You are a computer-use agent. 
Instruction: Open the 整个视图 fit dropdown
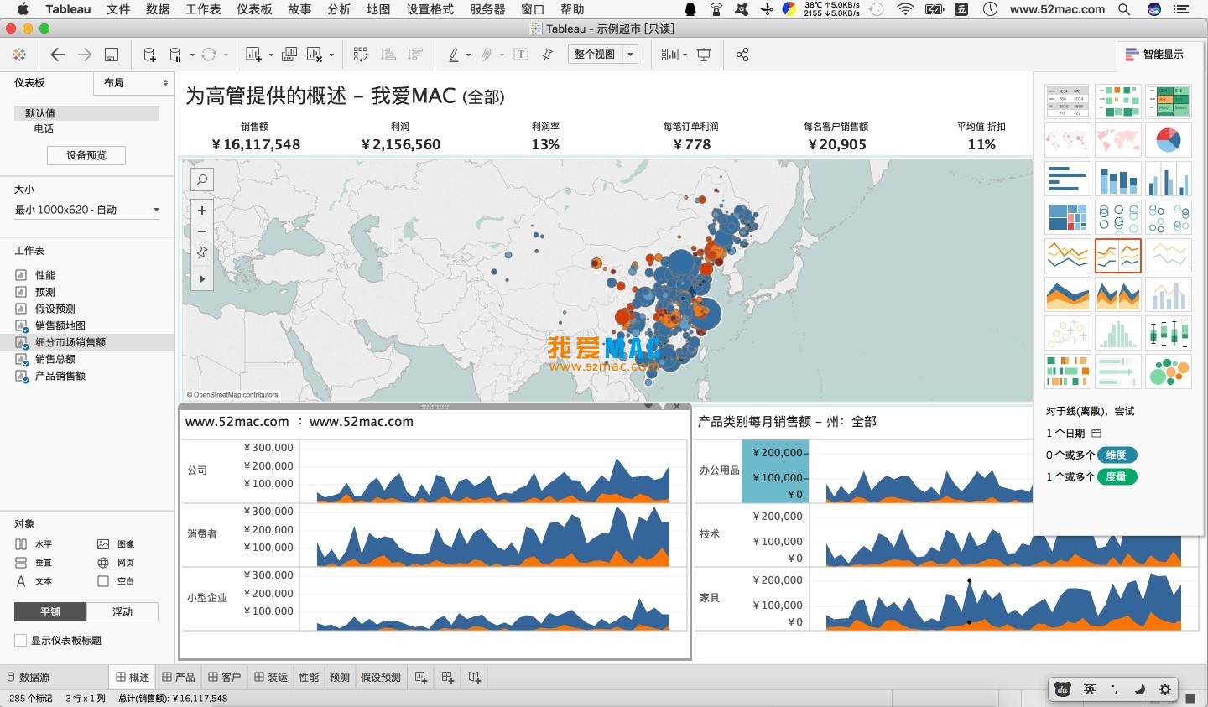tap(603, 55)
